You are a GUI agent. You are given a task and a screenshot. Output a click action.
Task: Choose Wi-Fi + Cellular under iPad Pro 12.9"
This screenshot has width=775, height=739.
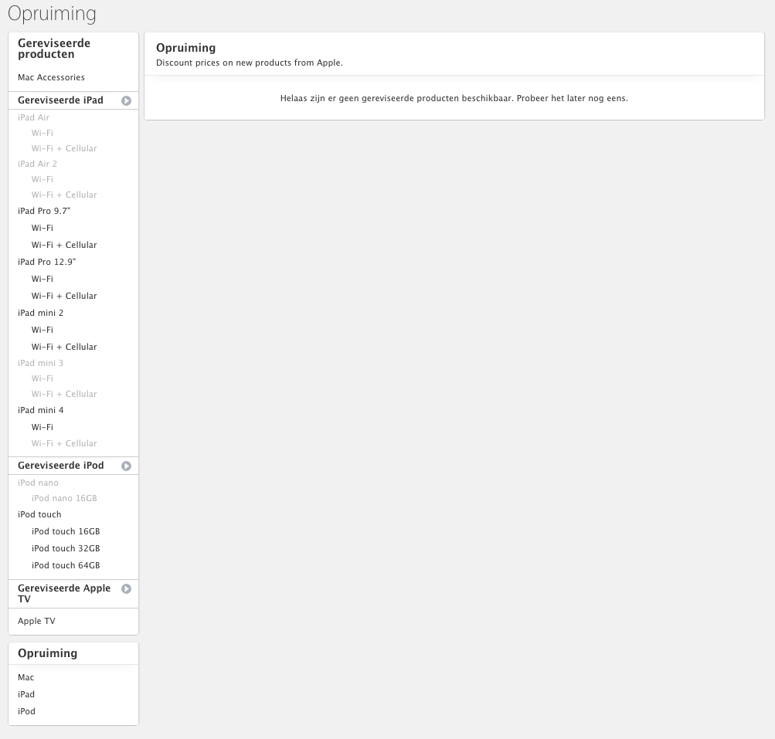click(64, 296)
